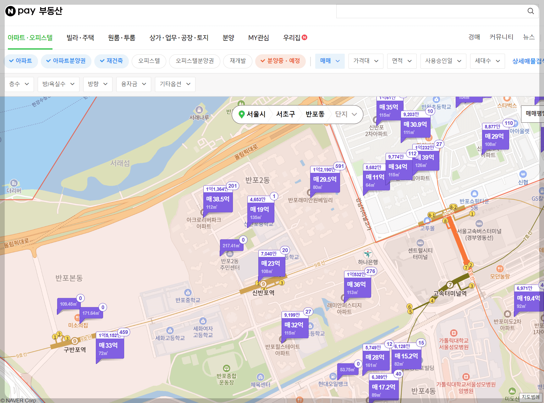Screen dimensions: 544x403
Task: Focus the top search input field
Action: (431, 11)
